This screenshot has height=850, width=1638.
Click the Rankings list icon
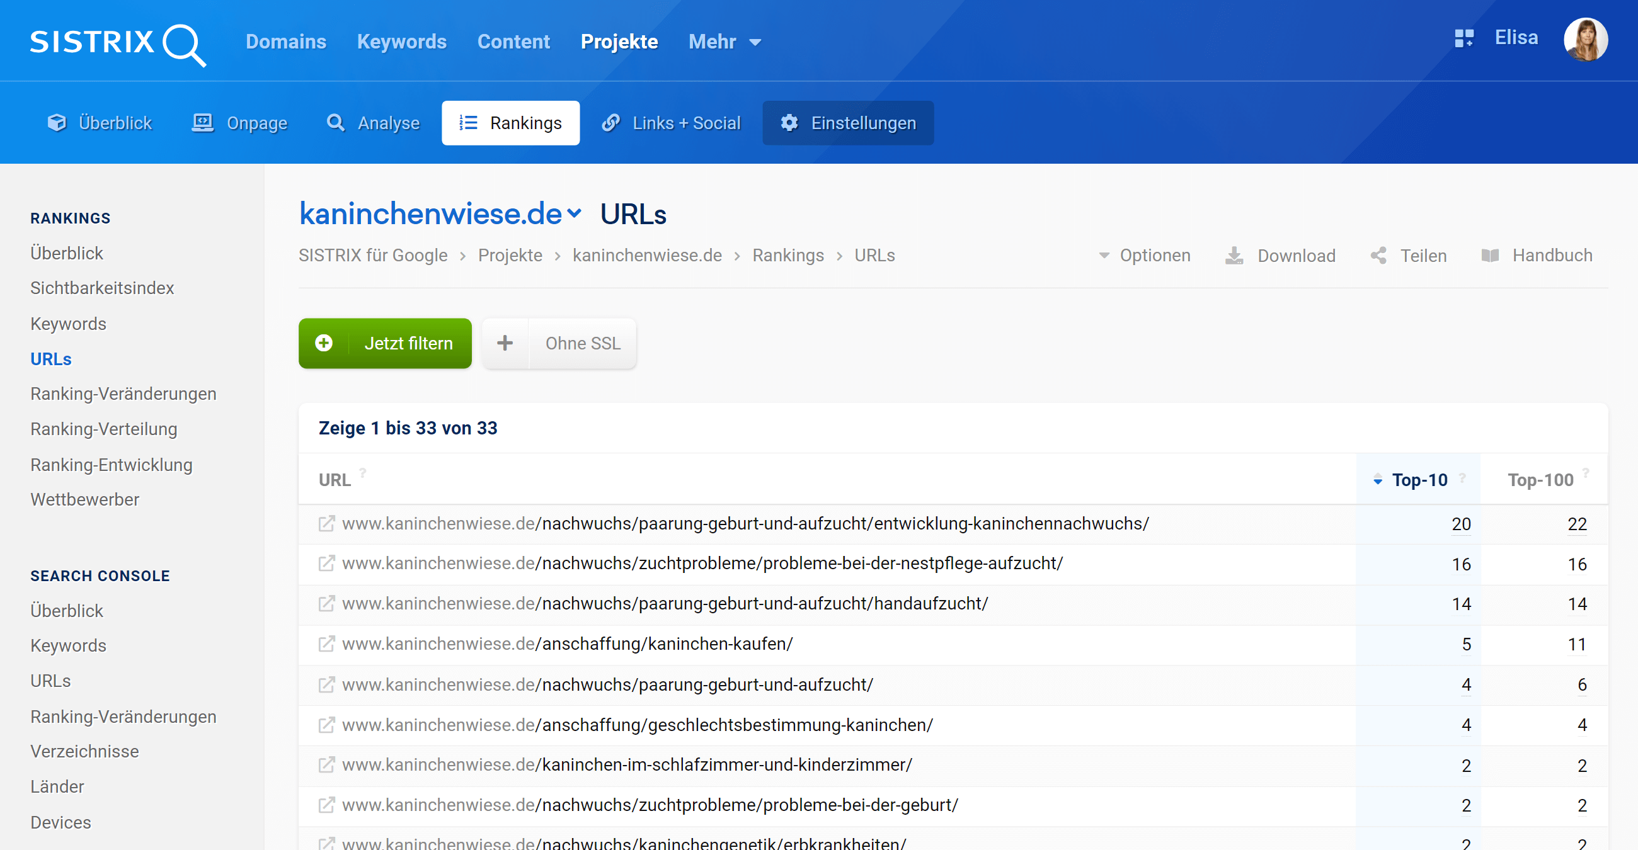click(468, 123)
